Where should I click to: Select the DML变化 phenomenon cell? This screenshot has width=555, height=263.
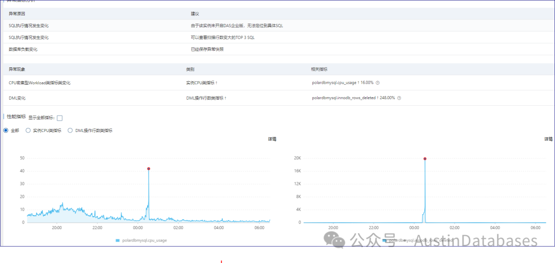click(17, 98)
